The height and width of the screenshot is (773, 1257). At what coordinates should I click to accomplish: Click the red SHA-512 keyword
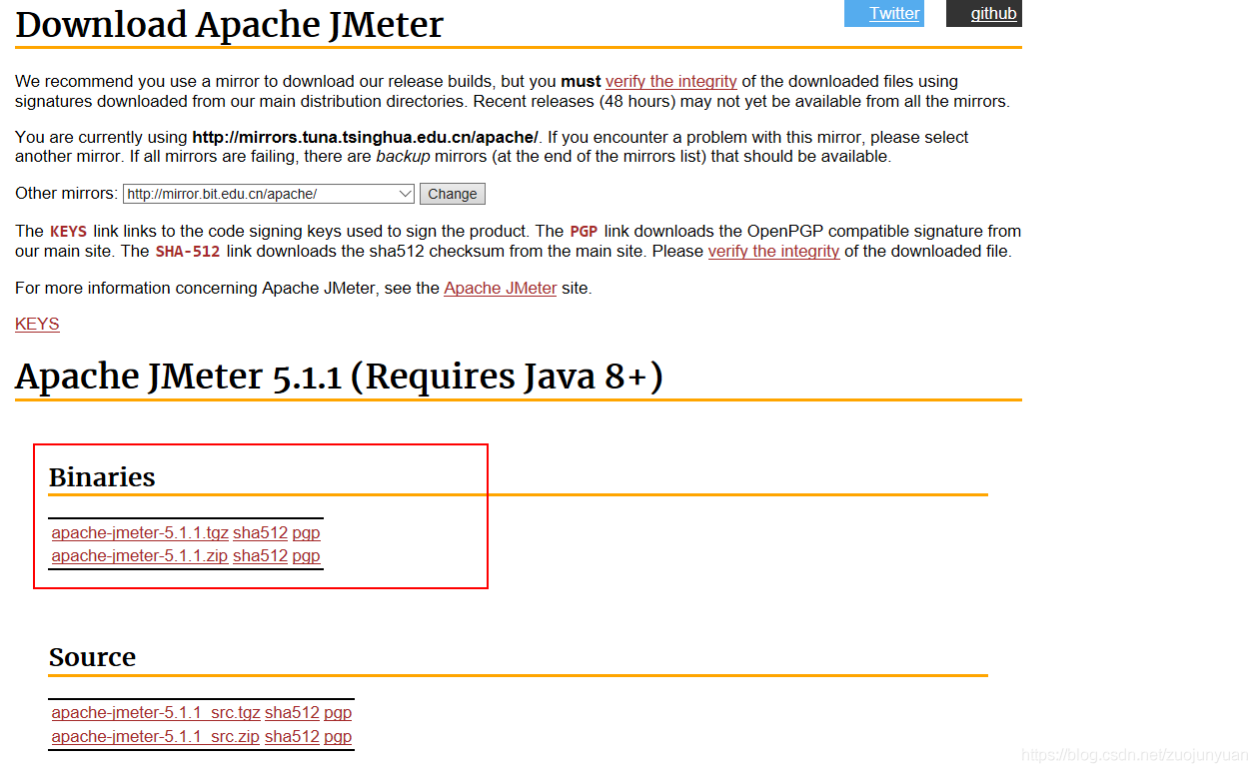(188, 251)
